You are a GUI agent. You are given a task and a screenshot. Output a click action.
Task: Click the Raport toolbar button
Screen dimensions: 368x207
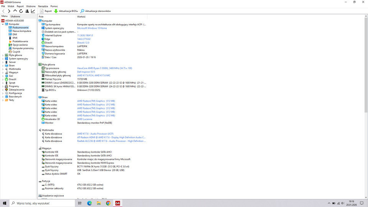click(x=46, y=11)
